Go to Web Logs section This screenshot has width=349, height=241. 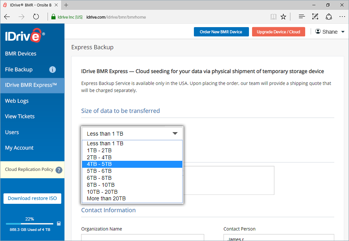pyautogui.click(x=17, y=101)
